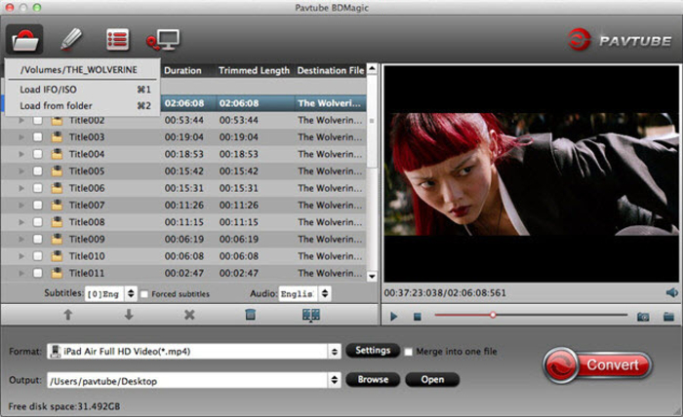Expand the Title011 row
Image resolution: width=683 pixels, height=417 pixels.
coord(21,273)
